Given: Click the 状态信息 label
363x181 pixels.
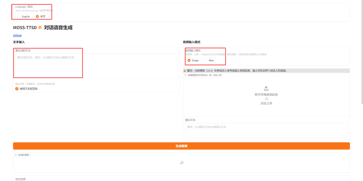Looking at the screenshot, I should 20,179.
